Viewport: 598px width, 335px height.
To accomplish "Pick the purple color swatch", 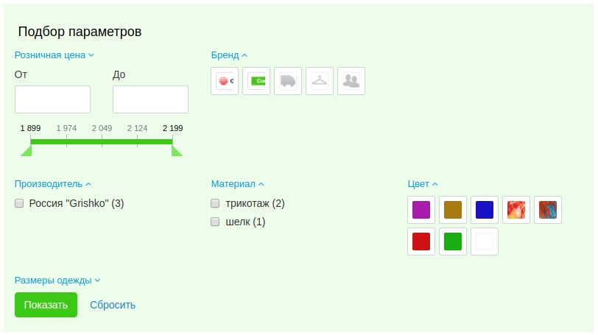I will [421, 210].
